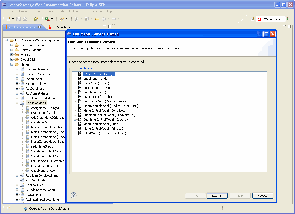Image resolution: width=295 pixels, height=214 pixels.
Task: Click the Back navigation arrow in toolbar
Action: (x=104, y=19)
